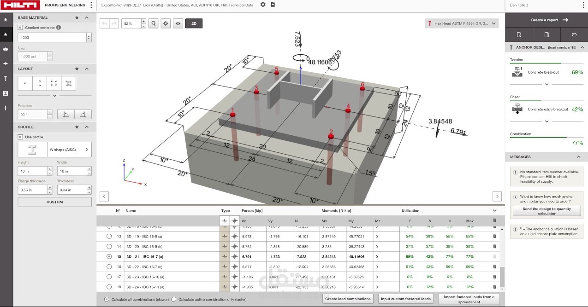Open W shape (AISC) profile selector

tap(54, 150)
